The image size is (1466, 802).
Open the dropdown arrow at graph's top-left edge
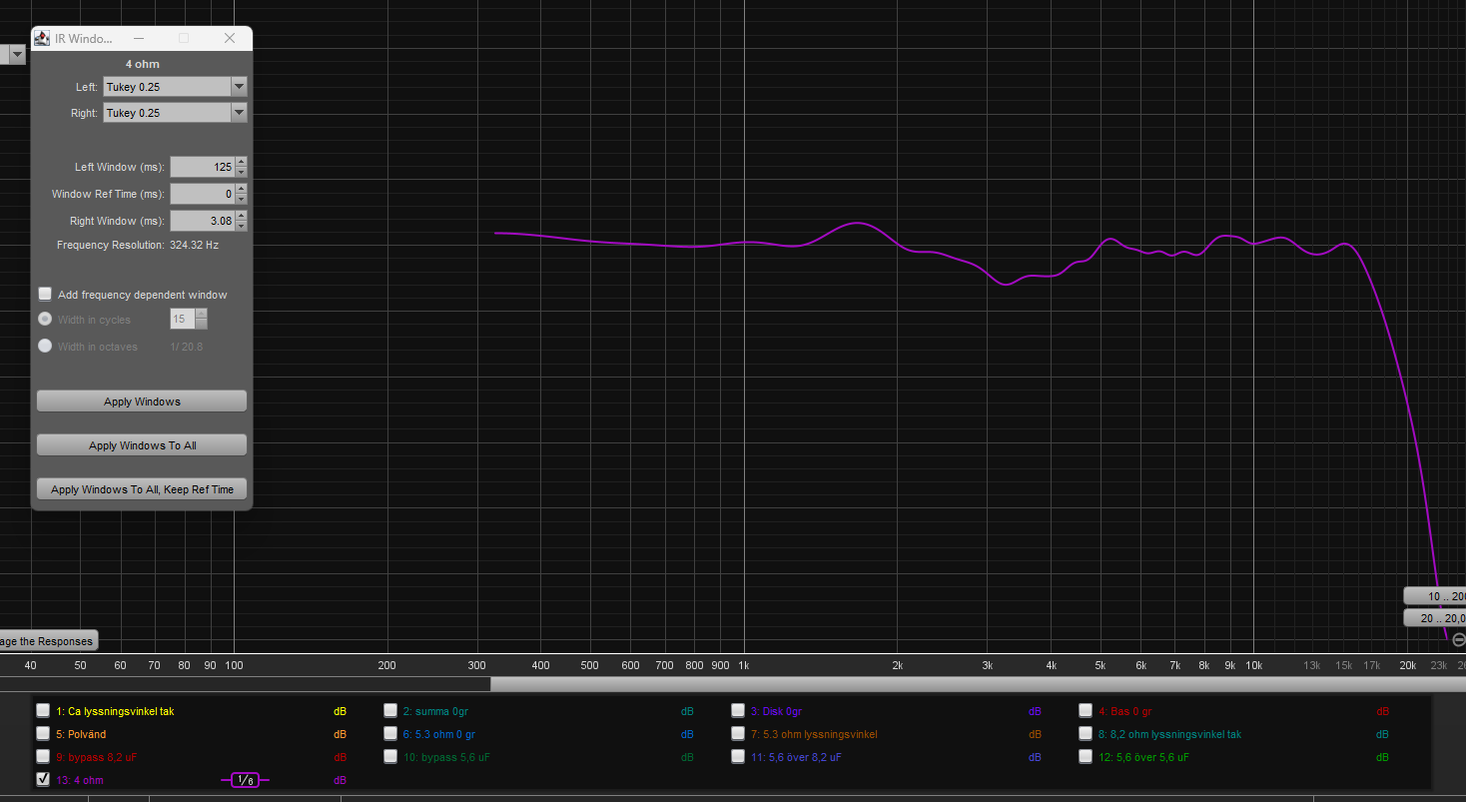tap(17, 54)
